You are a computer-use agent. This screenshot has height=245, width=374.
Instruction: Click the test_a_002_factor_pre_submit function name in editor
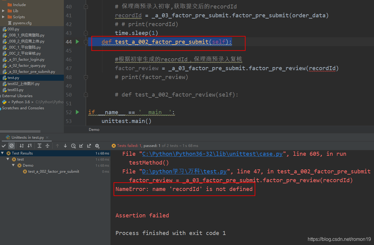point(161,42)
